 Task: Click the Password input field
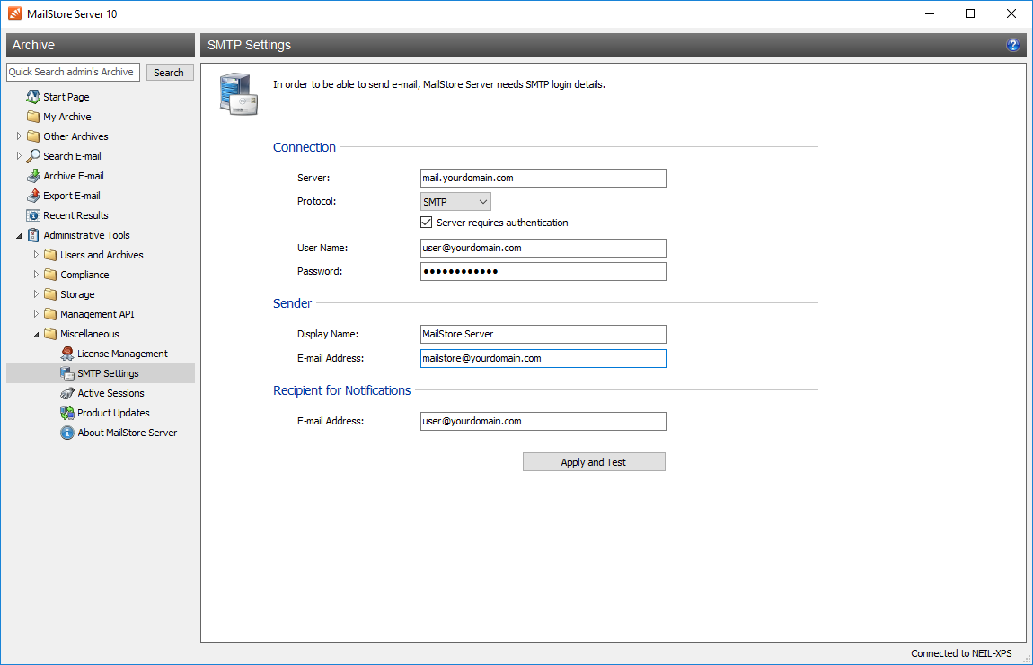pyautogui.click(x=543, y=271)
